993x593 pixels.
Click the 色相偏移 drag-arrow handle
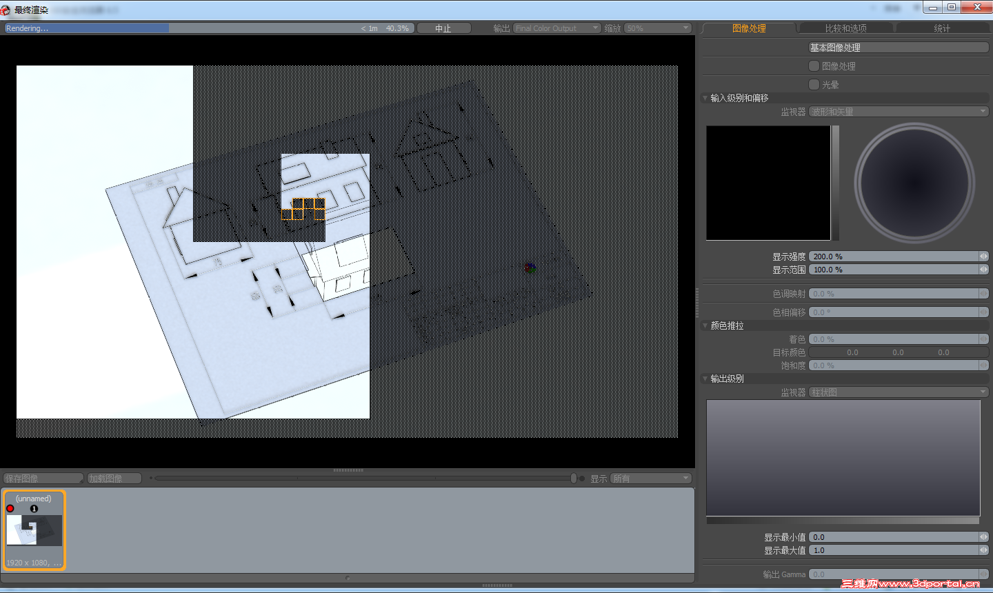[x=984, y=312]
